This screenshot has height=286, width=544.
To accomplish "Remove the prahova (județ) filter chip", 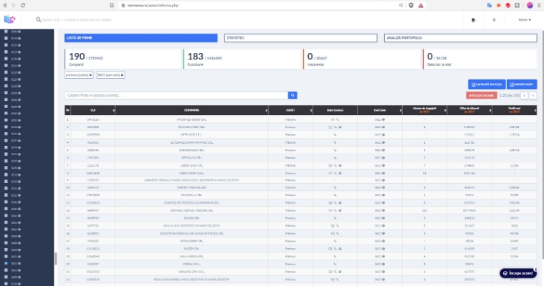I will pyautogui.click(x=90, y=75).
